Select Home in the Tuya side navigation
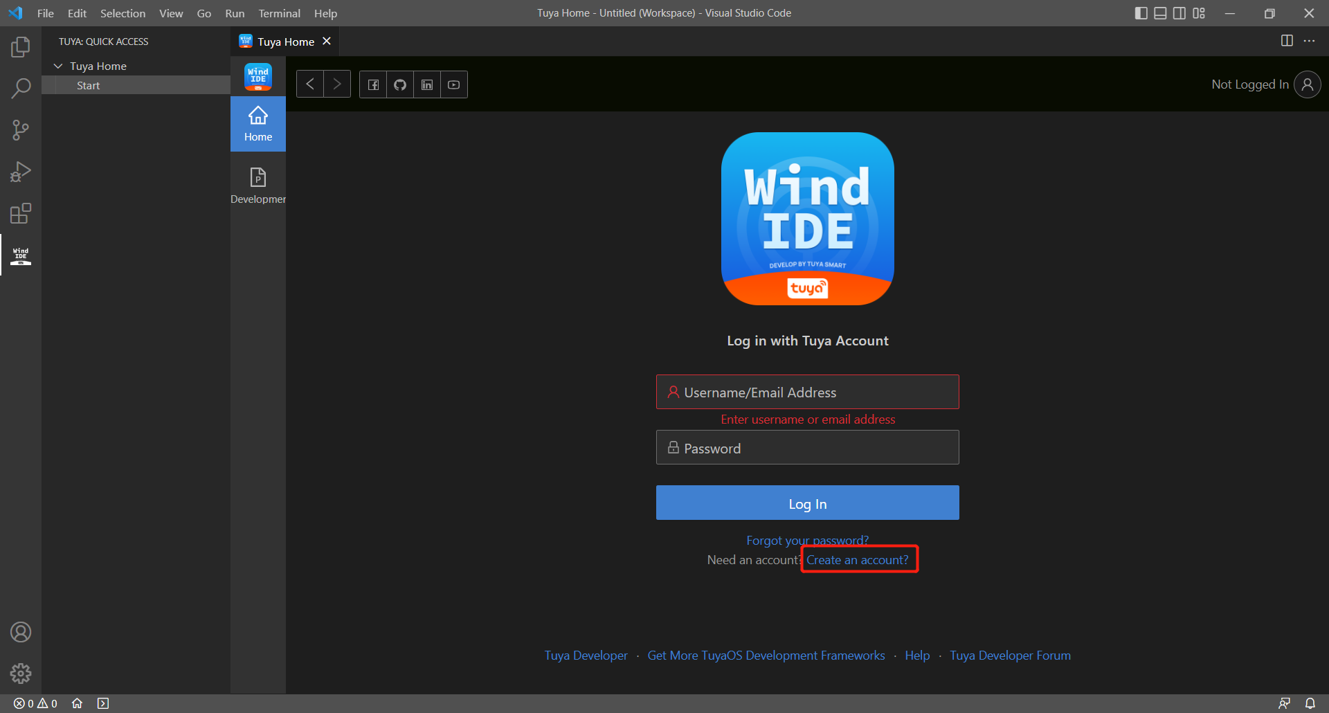The height and width of the screenshot is (713, 1329). 258,124
